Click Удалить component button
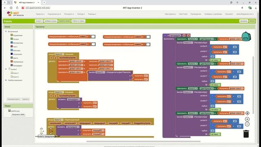Screen dimensions: 261x147 point(26,99)
